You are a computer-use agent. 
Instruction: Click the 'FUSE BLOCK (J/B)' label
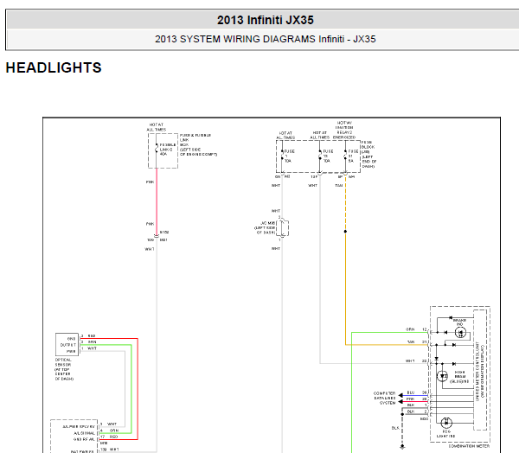pyautogui.click(x=368, y=155)
